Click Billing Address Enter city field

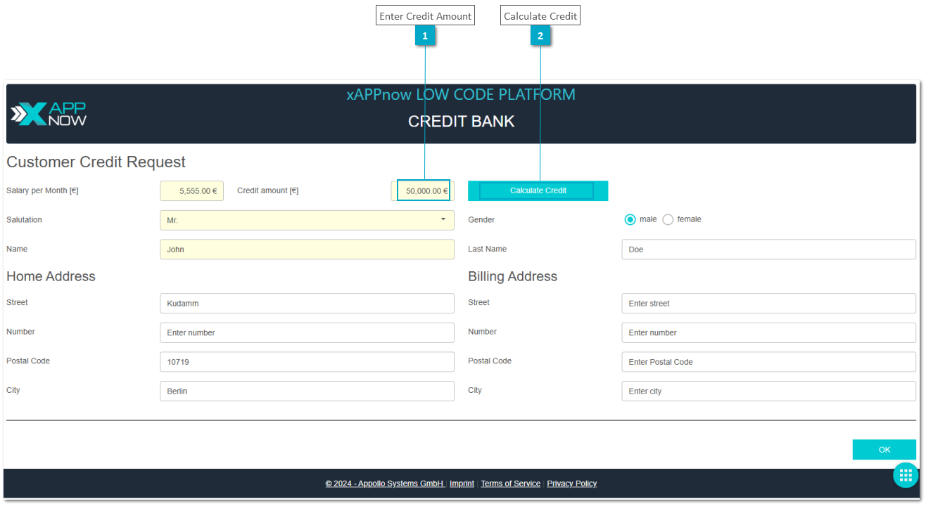coord(768,391)
